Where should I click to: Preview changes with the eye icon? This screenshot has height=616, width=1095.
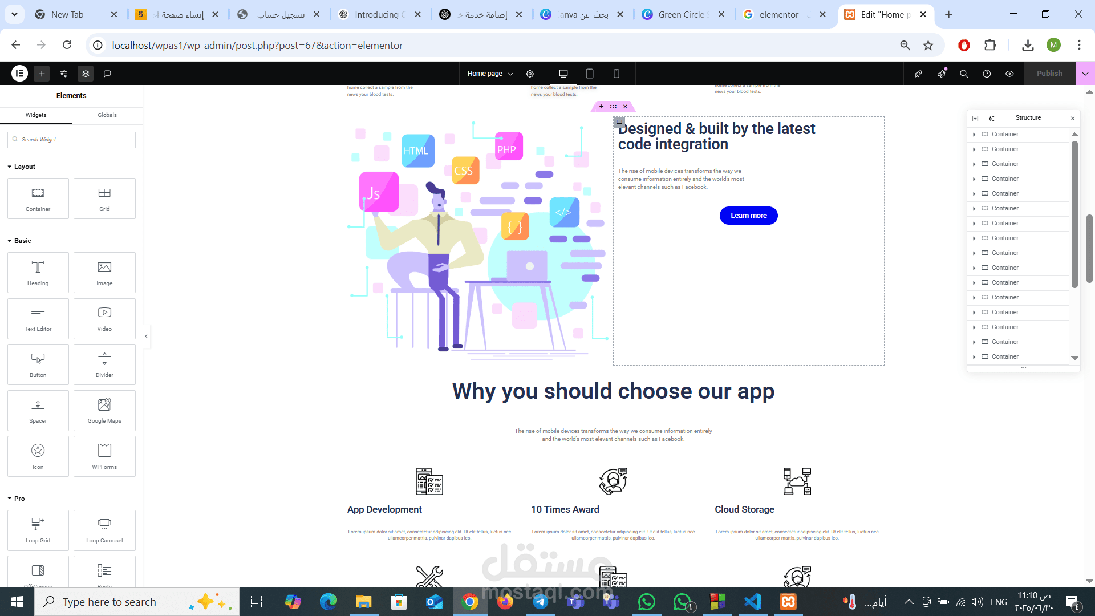click(x=1009, y=74)
